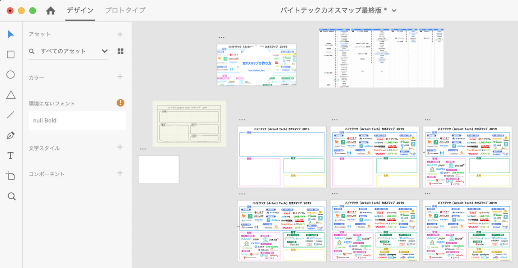Open the プロトタイプ tab
Image resolution: width=518 pixels, height=268 pixels.
(125, 10)
